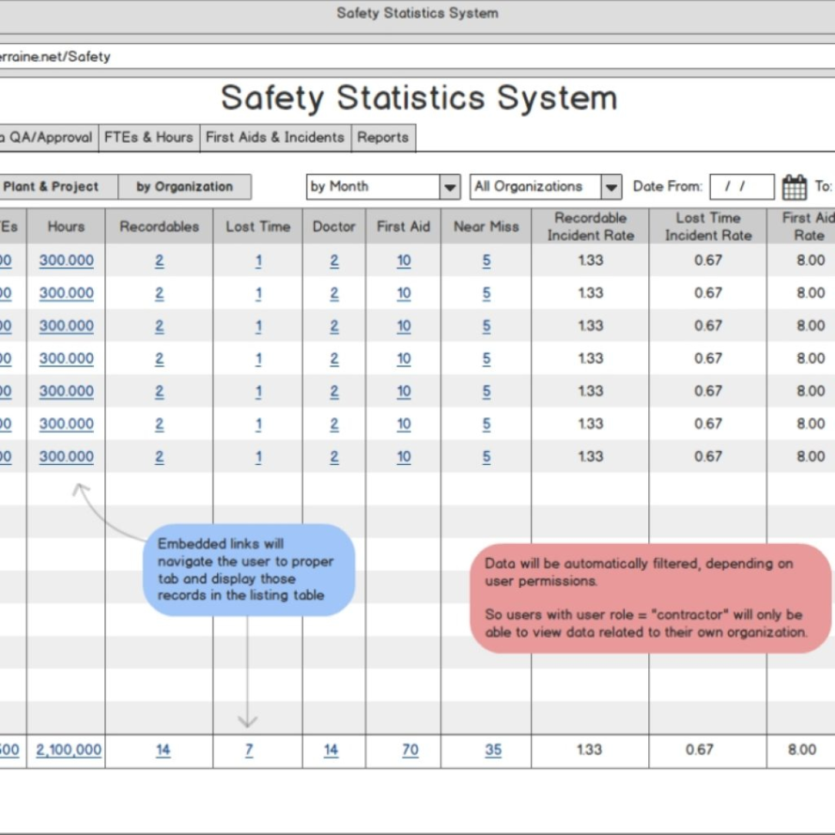This screenshot has height=835, width=835.
Task: Open the Hours total link 2,100,000
Action: click(x=66, y=750)
